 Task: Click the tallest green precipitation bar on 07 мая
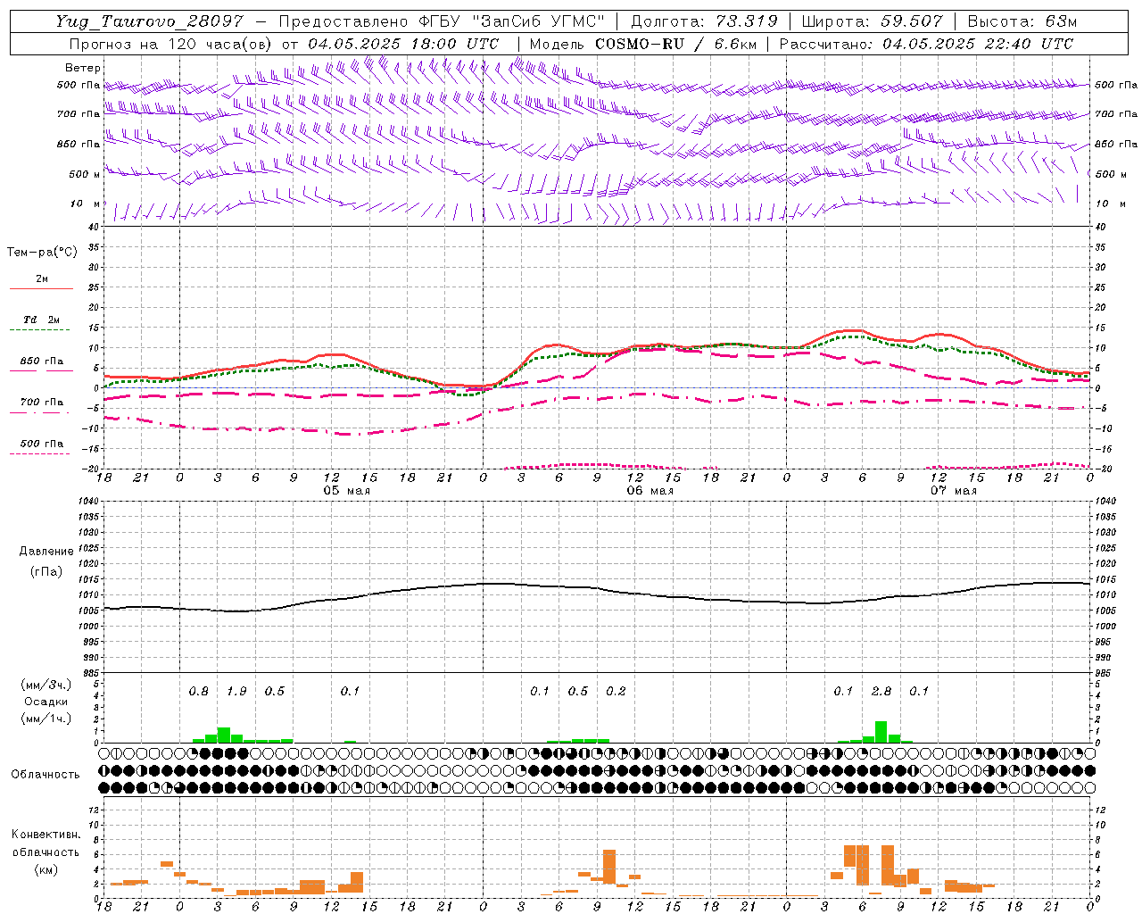click(881, 732)
